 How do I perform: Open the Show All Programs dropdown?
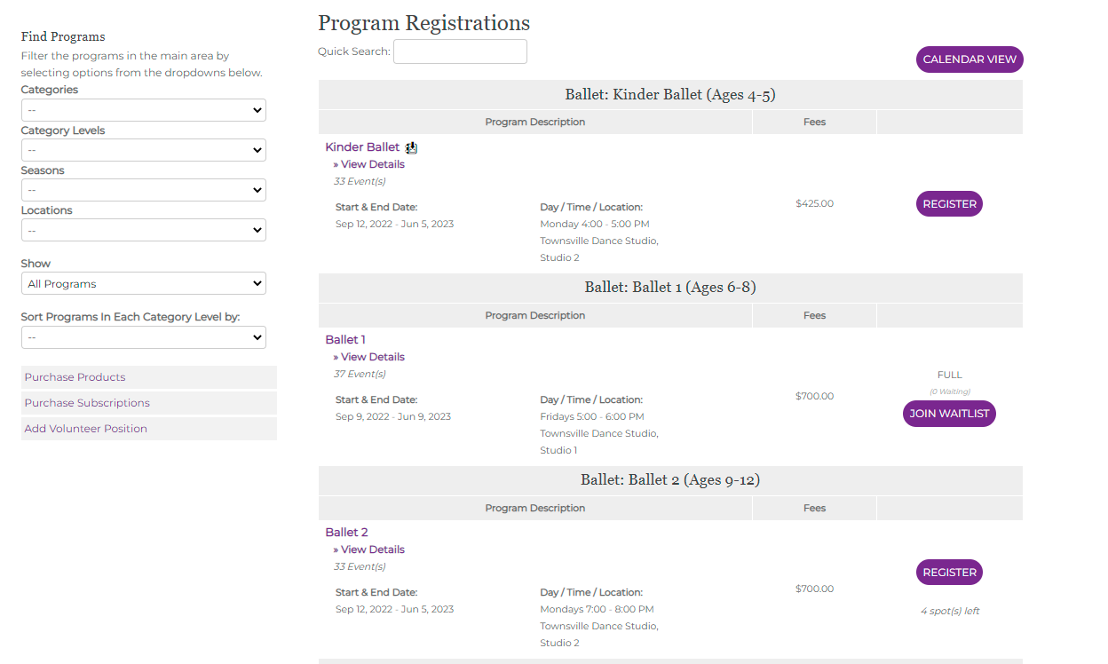[x=143, y=284]
